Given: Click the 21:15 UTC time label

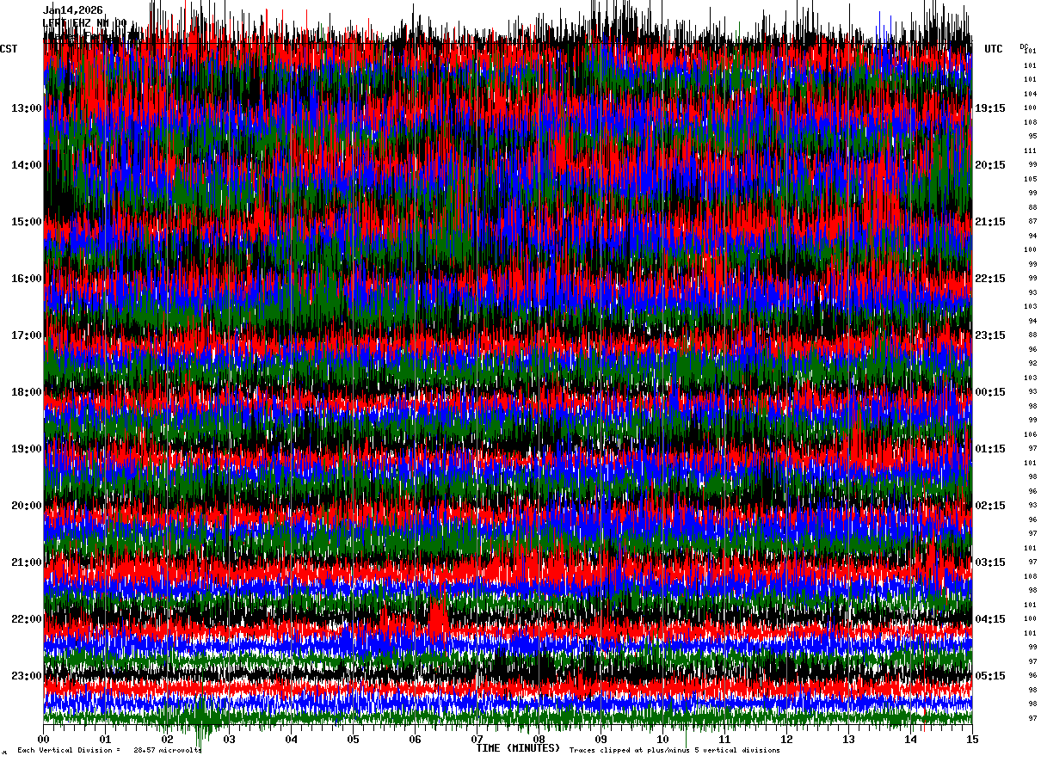Looking at the screenshot, I should tap(990, 222).
